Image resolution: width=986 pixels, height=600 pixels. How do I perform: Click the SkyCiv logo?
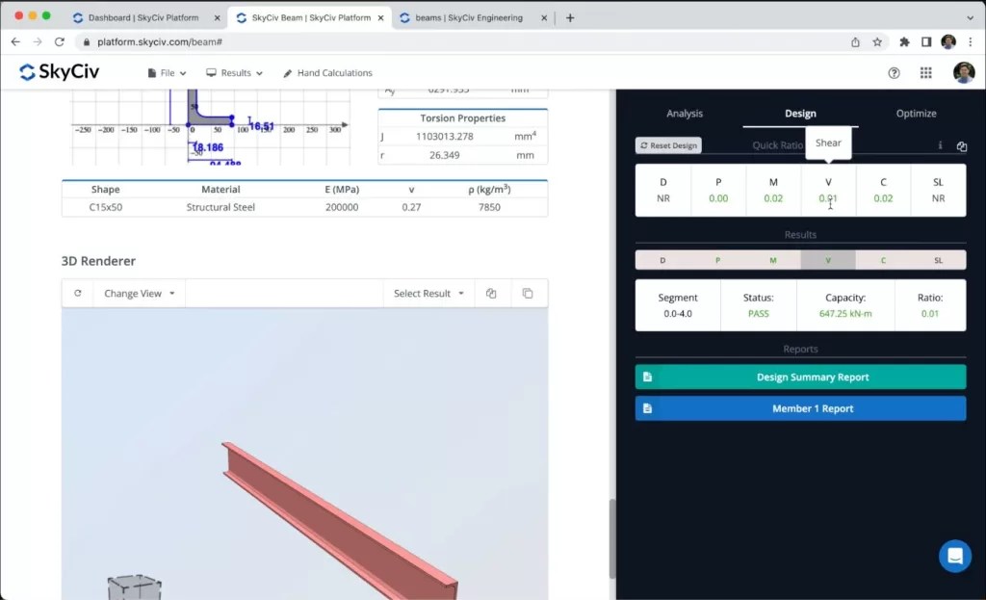pyautogui.click(x=59, y=72)
